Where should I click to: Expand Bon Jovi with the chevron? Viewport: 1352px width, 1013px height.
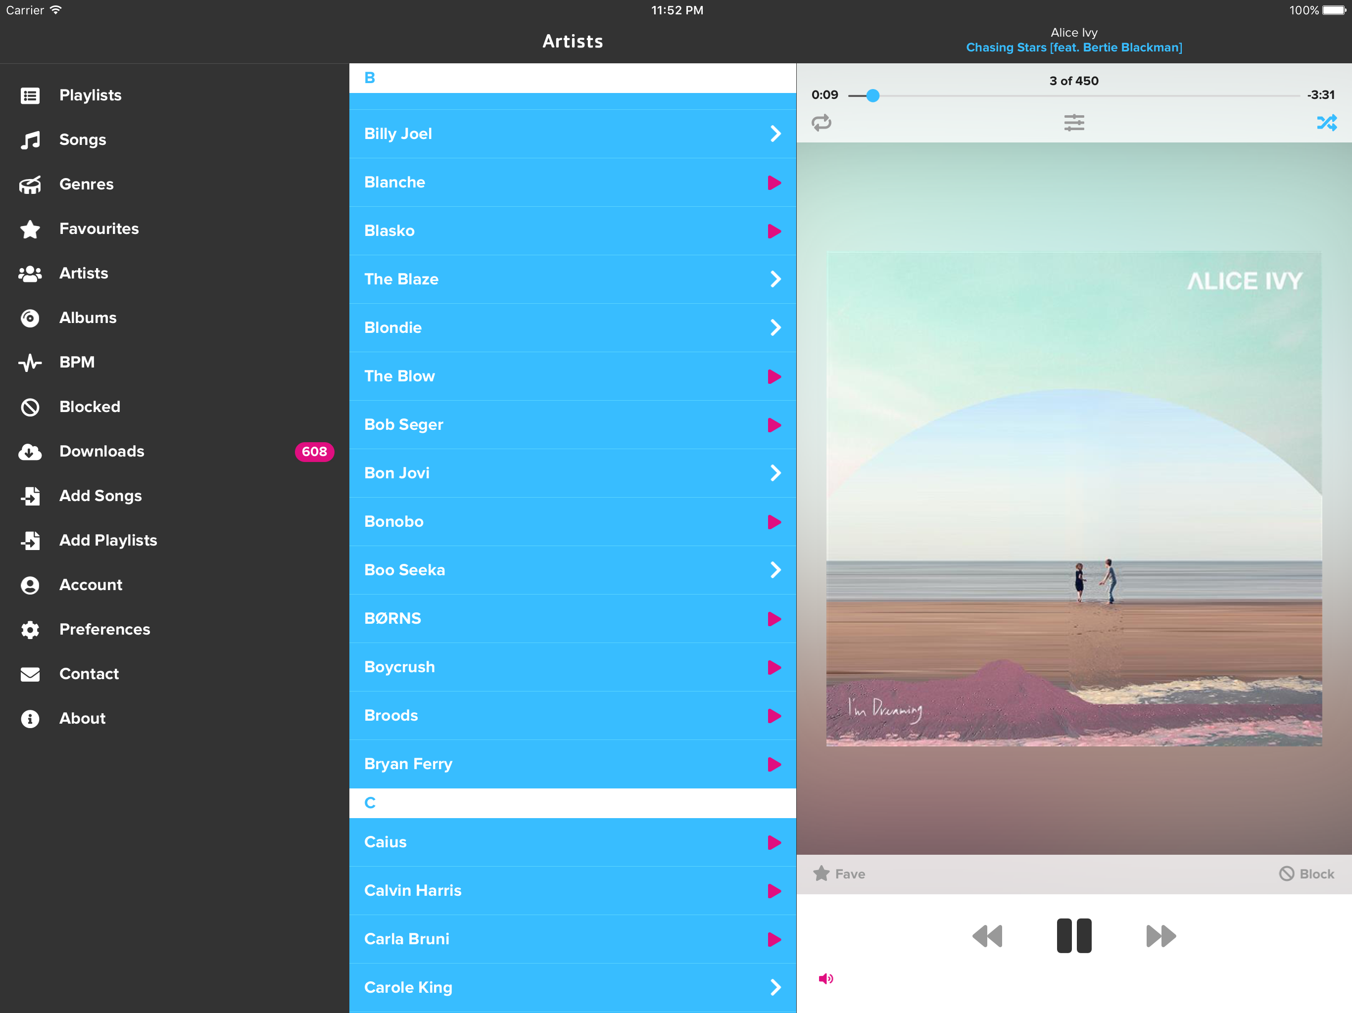point(775,473)
